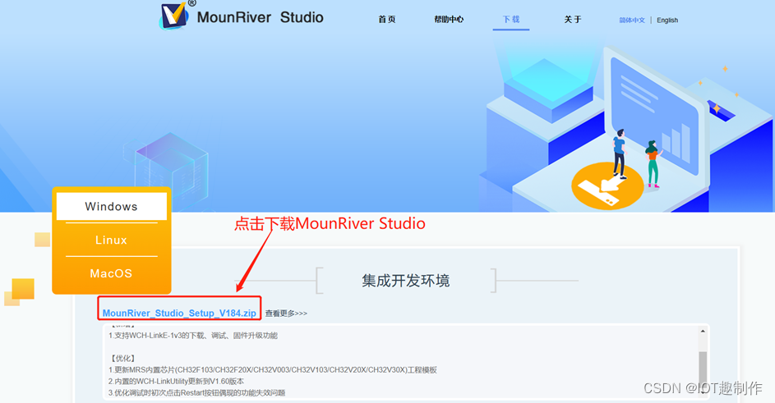This screenshot has width=775, height=403.
Task: Select the MacOS platform option
Action: [111, 273]
